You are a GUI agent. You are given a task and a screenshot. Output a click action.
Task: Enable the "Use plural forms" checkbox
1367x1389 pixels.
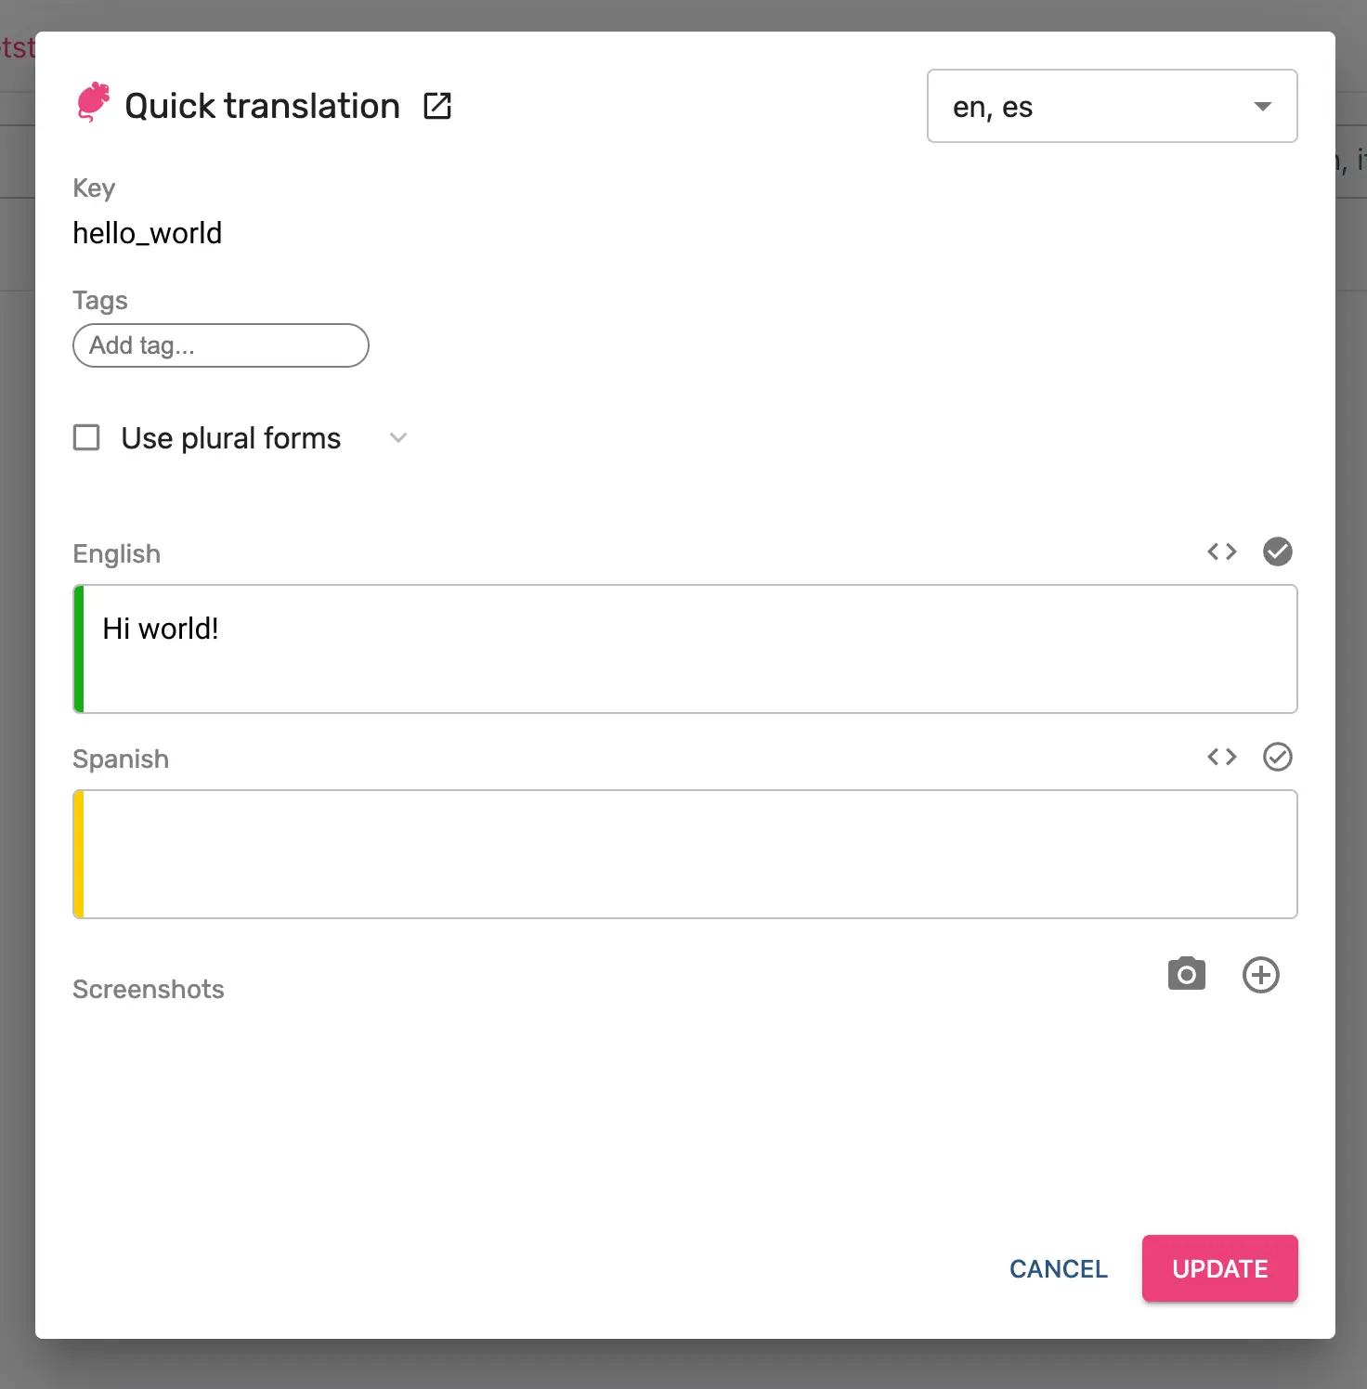coord(85,437)
